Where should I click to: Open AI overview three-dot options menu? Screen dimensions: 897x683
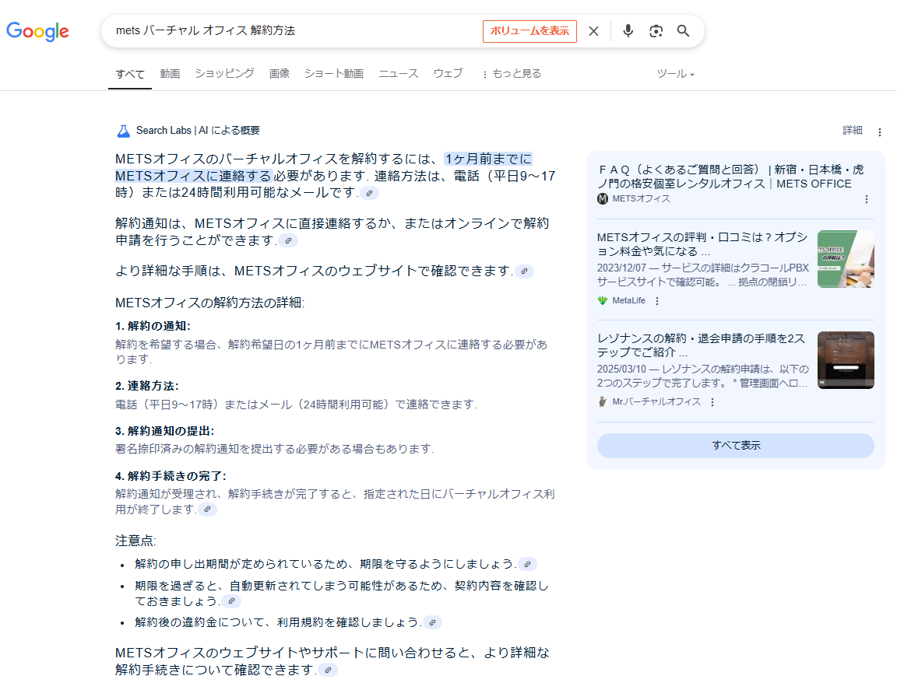pyautogui.click(x=880, y=132)
